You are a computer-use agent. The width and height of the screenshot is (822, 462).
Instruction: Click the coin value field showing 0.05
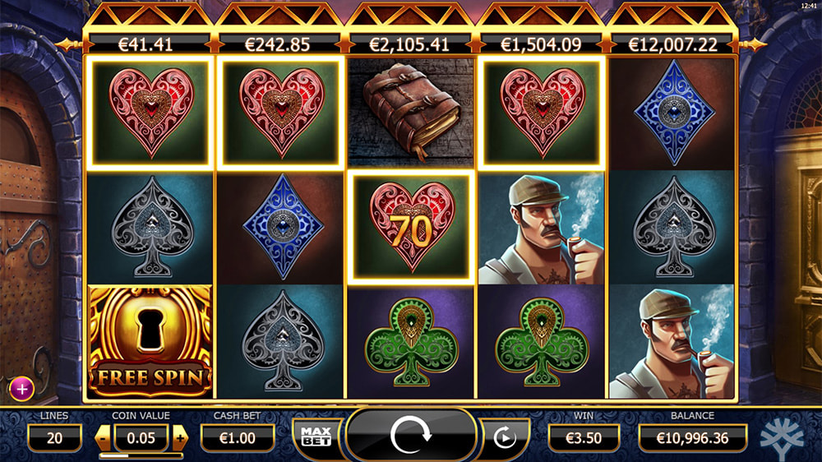pyautogui.click(x=141, y=438)
